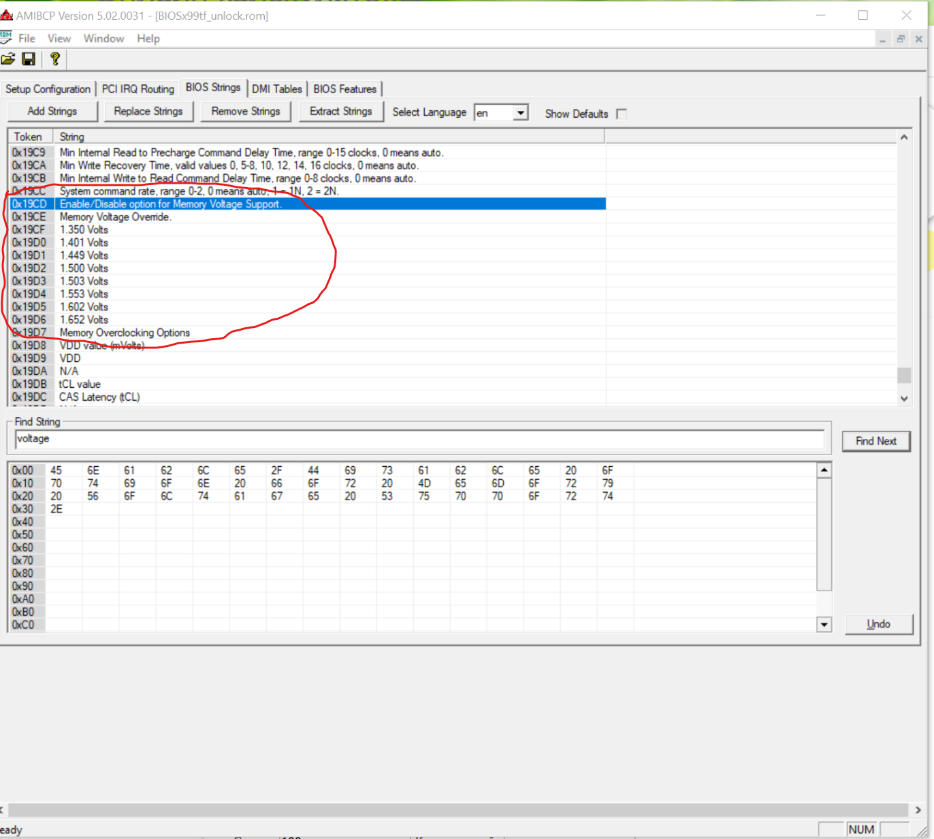
Task: Select the 'N/A' string row
Action: (x=308, y=372)
